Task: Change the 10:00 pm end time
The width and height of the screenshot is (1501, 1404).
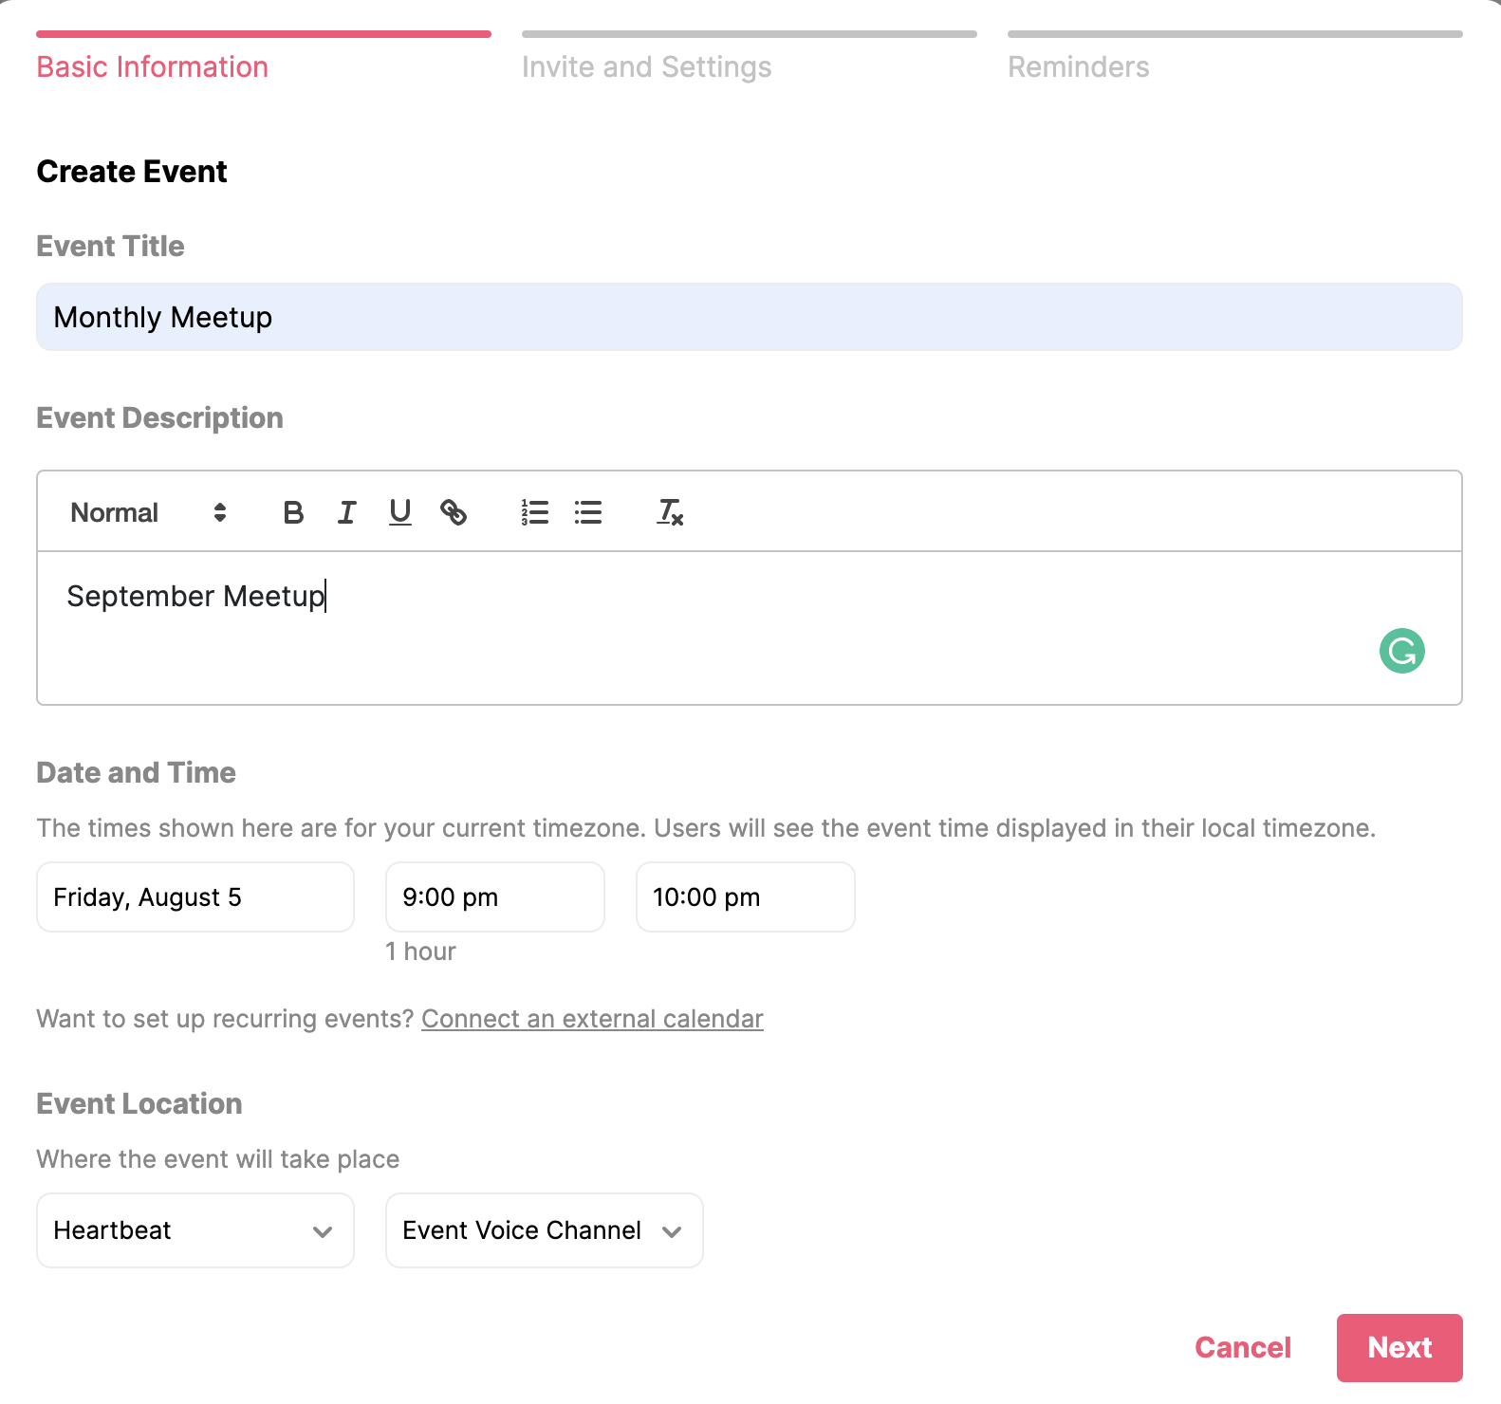Action: click(746, 897)
